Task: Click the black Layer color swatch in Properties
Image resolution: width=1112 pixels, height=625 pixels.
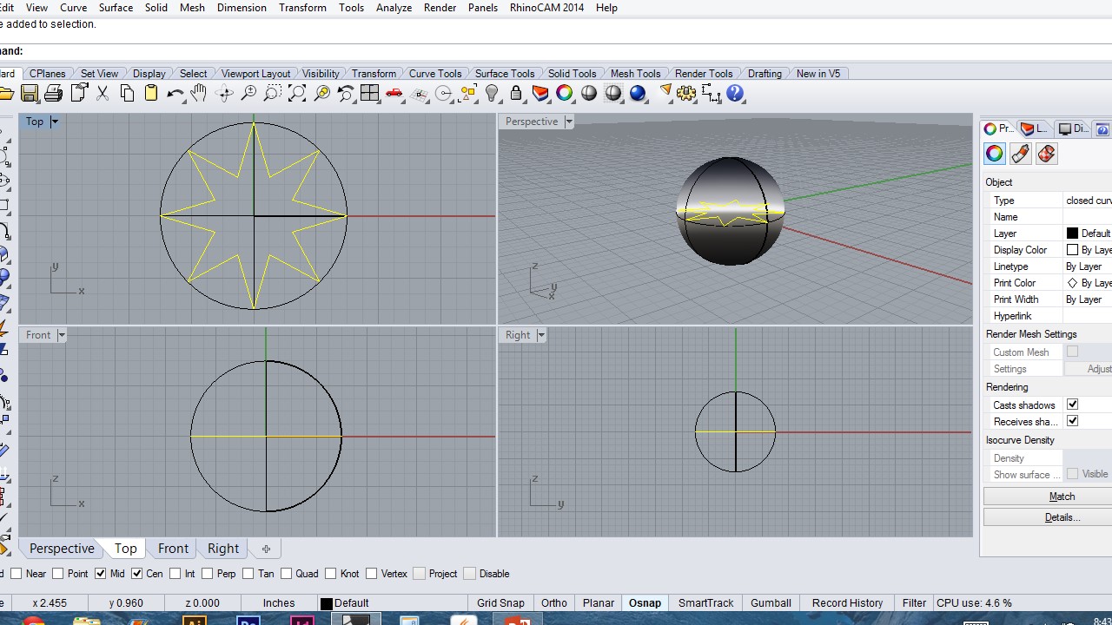Action: pos(1072,234)
